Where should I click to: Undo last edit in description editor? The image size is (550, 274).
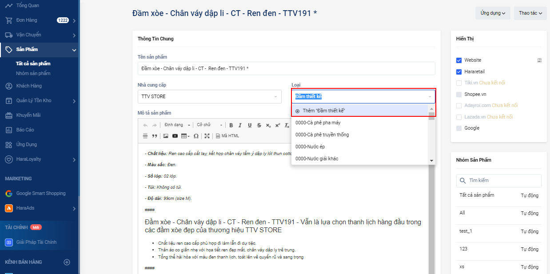coord(145,125)
